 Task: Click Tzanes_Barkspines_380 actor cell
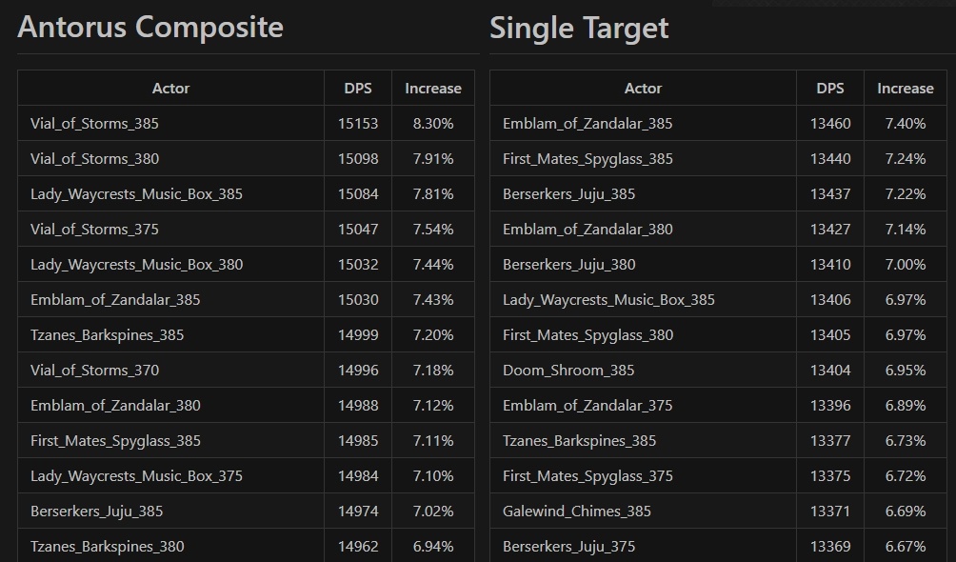click(x=108, y=547)
